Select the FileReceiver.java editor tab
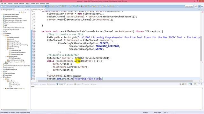Screen dimensions: 204x114 pyautogui.click(x=38, y=10)
